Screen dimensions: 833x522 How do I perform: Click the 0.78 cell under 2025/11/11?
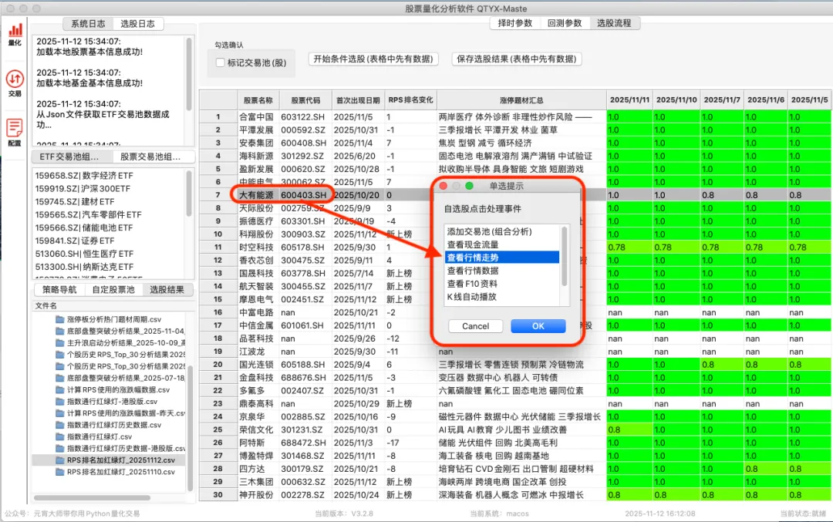[629, 248]
